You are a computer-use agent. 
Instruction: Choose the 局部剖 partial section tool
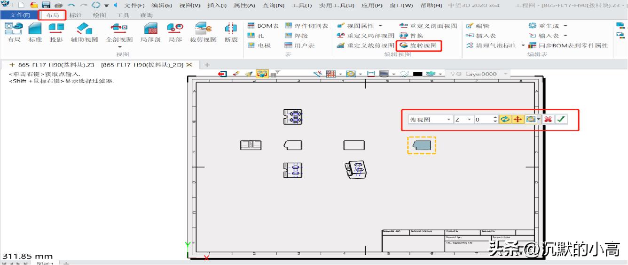tap(150, 32)
